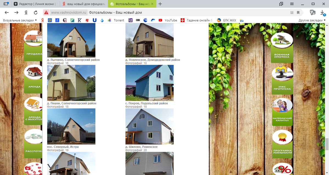Open the Torrent bookmark
Viewport: 329px width, 175px height.
pyautogui.click(x=116, y=20)
